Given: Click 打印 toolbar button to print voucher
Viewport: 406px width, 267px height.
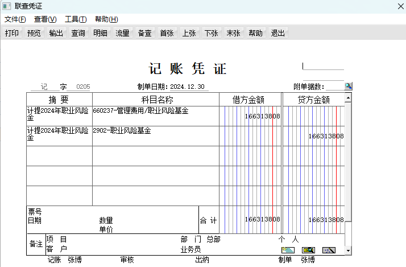Looking at the screenshot, I should (x=12, y=33).
